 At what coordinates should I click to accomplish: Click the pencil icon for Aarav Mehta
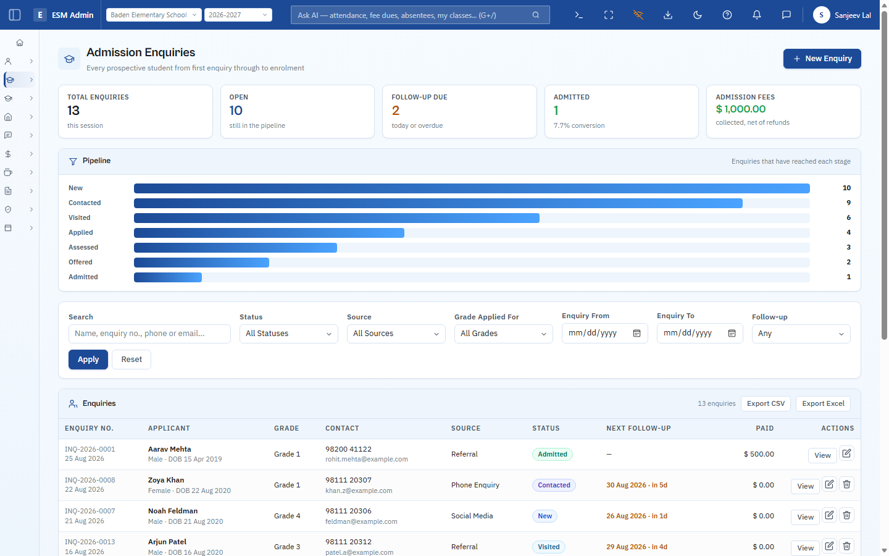click(847, 454)
